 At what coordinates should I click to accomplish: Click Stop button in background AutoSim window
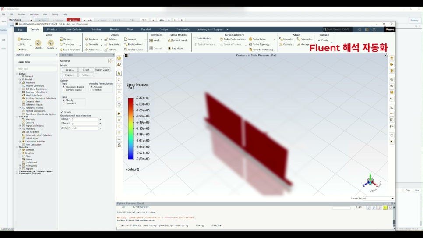click(x=73, y=20)
